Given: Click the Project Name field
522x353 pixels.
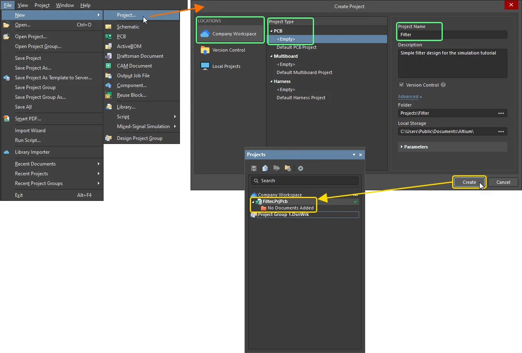Looking at the screenshot, I should click(453, 35).
